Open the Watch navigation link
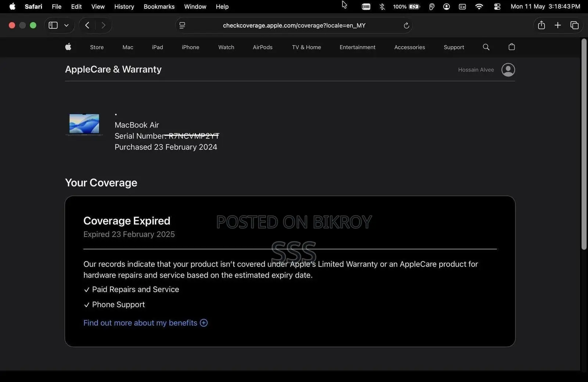588x382 pixels. (x=226, y=47)
